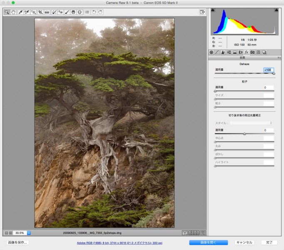Rotate the image counterclockwise
284x250 pixels.
(94, 12)
